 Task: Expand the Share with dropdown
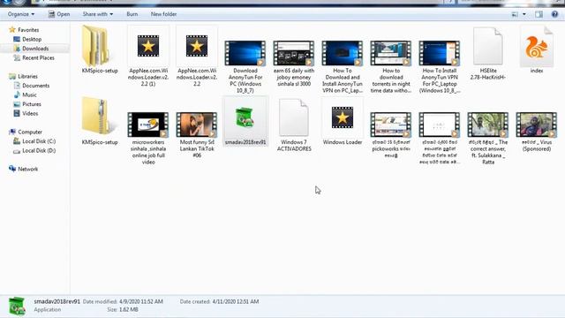98,14
